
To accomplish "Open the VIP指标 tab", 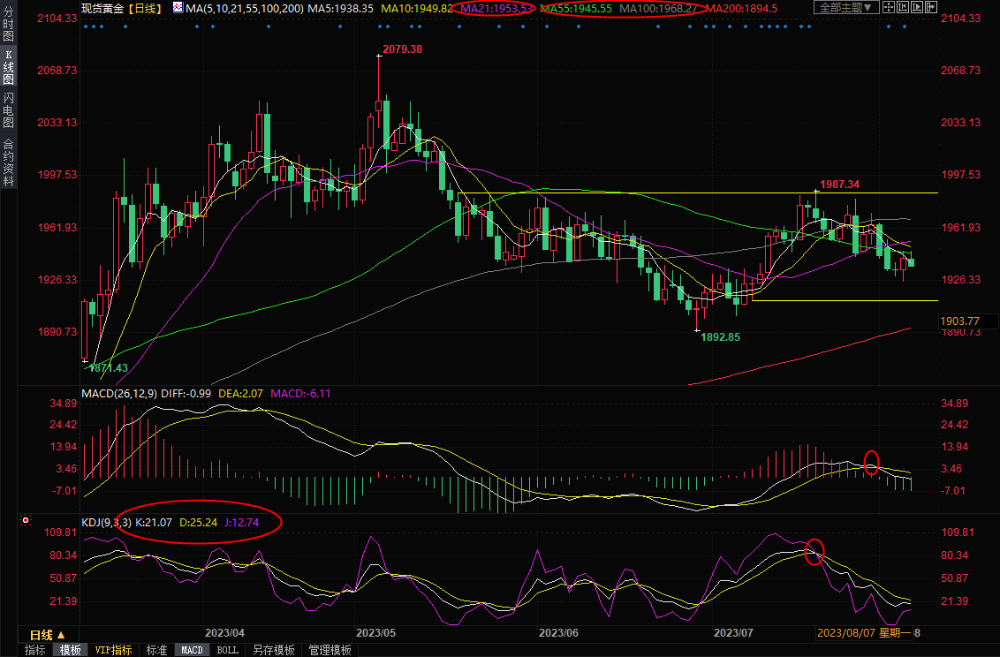I will [x=114, y=650].
